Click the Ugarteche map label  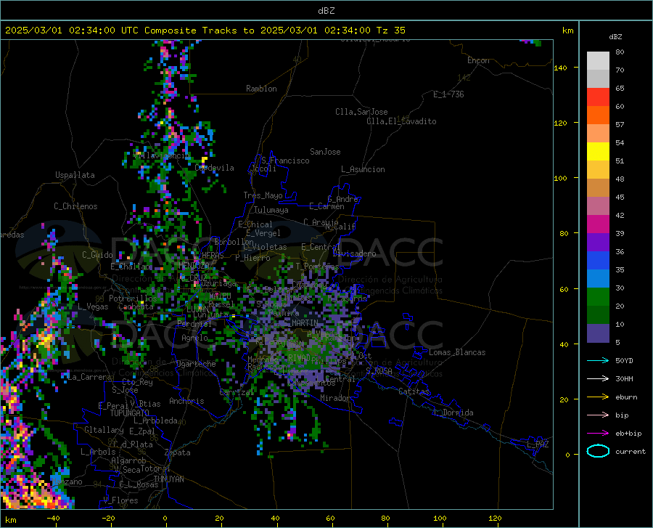tap(196, 364)
